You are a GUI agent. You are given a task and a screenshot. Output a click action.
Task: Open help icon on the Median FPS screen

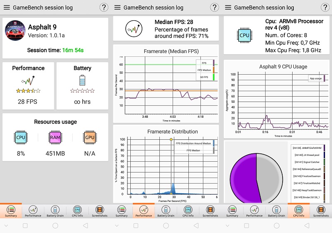tap(215, 7)
